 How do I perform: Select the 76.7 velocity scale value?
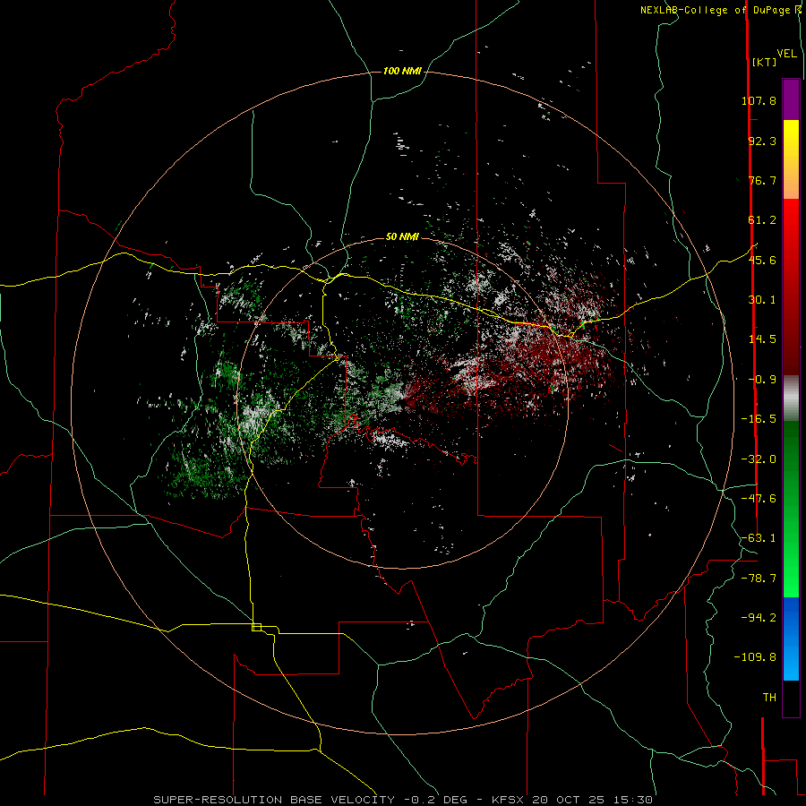(x=762, y=180)
